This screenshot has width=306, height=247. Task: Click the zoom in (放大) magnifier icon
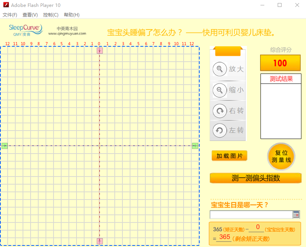[x=220, y=69]
